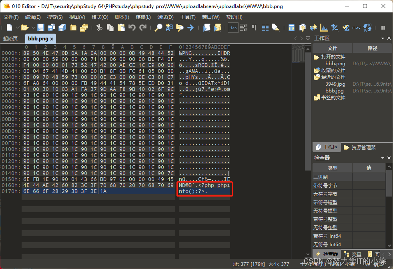This screenshot has height=269, width=393.
Task: Open the tab list dropdown arrow
Action: 308,38
